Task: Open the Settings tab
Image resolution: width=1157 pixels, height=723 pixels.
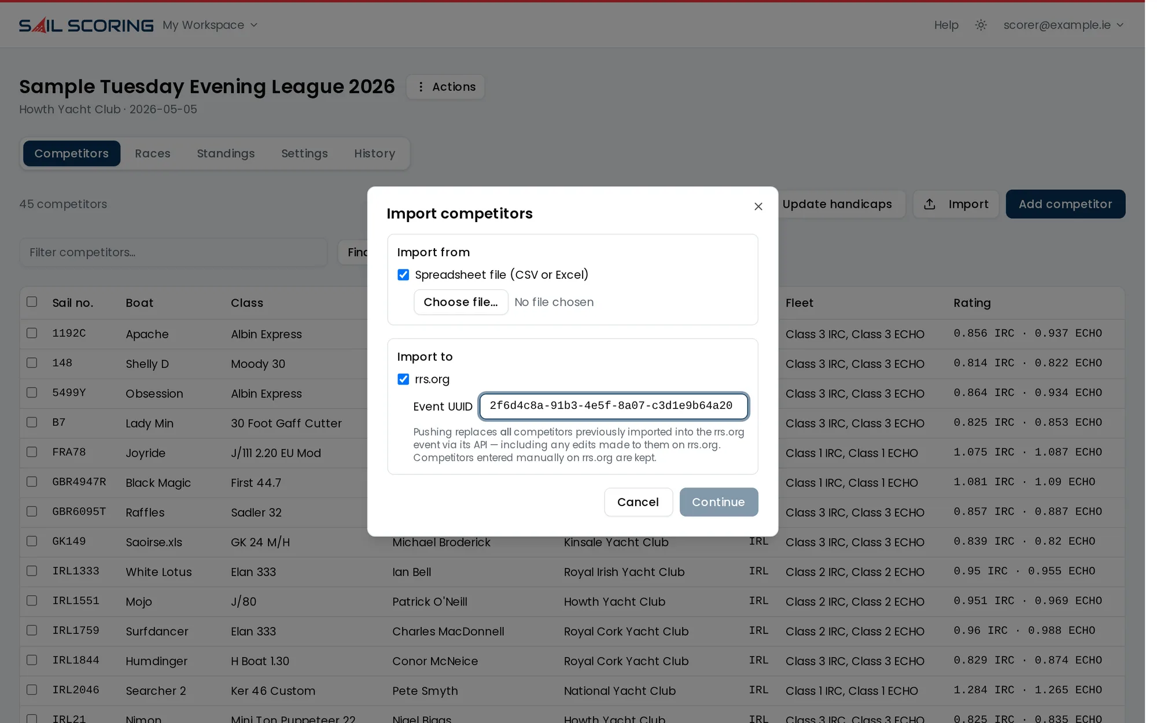Action: pos(304,153)
